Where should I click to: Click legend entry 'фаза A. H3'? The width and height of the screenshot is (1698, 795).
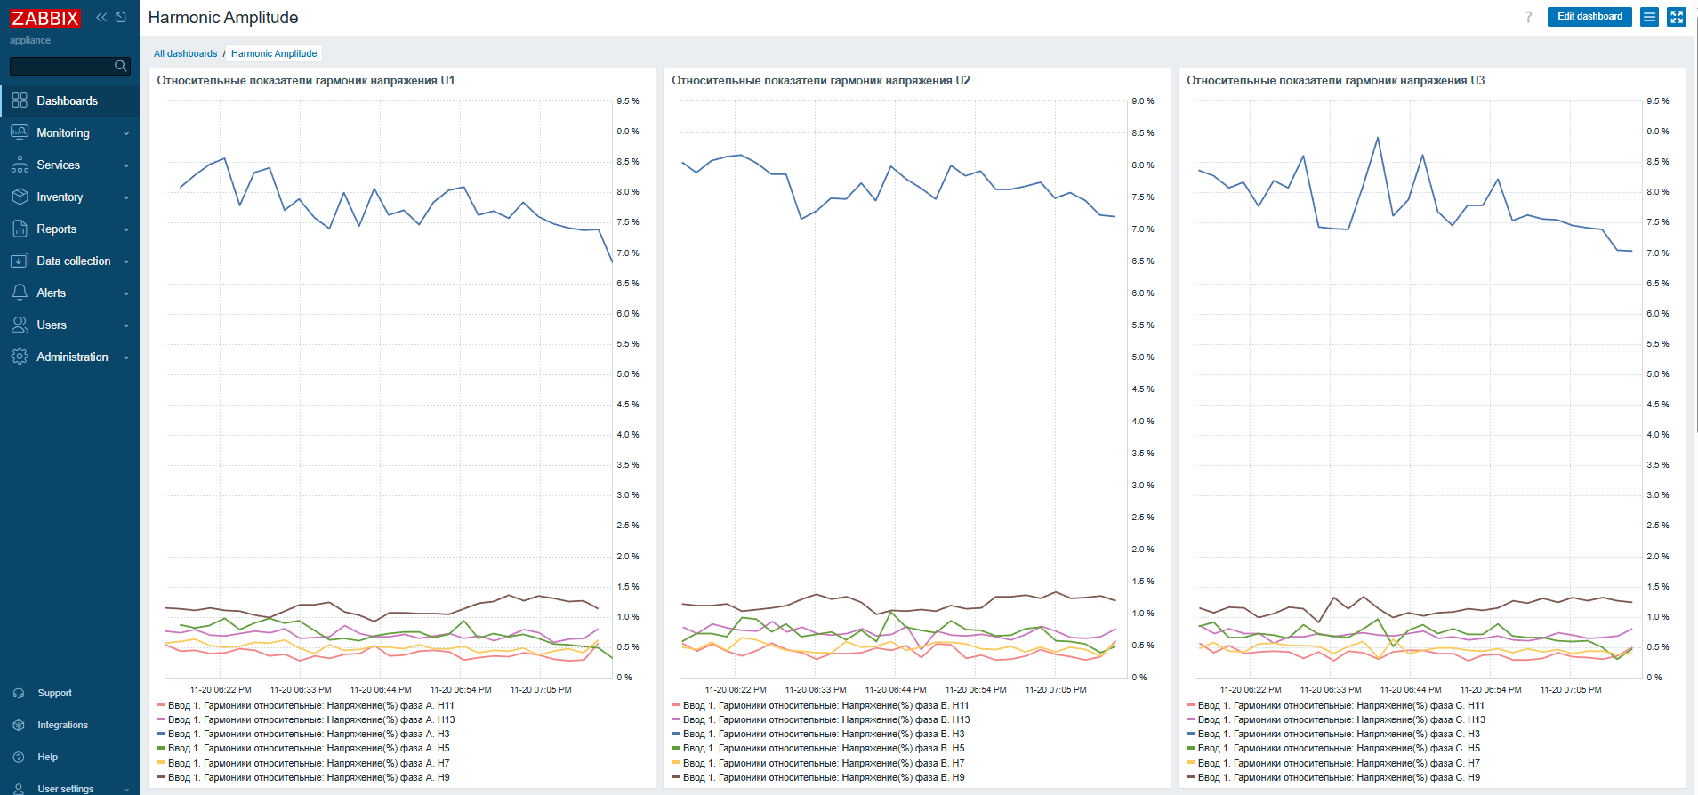point(309,734)
